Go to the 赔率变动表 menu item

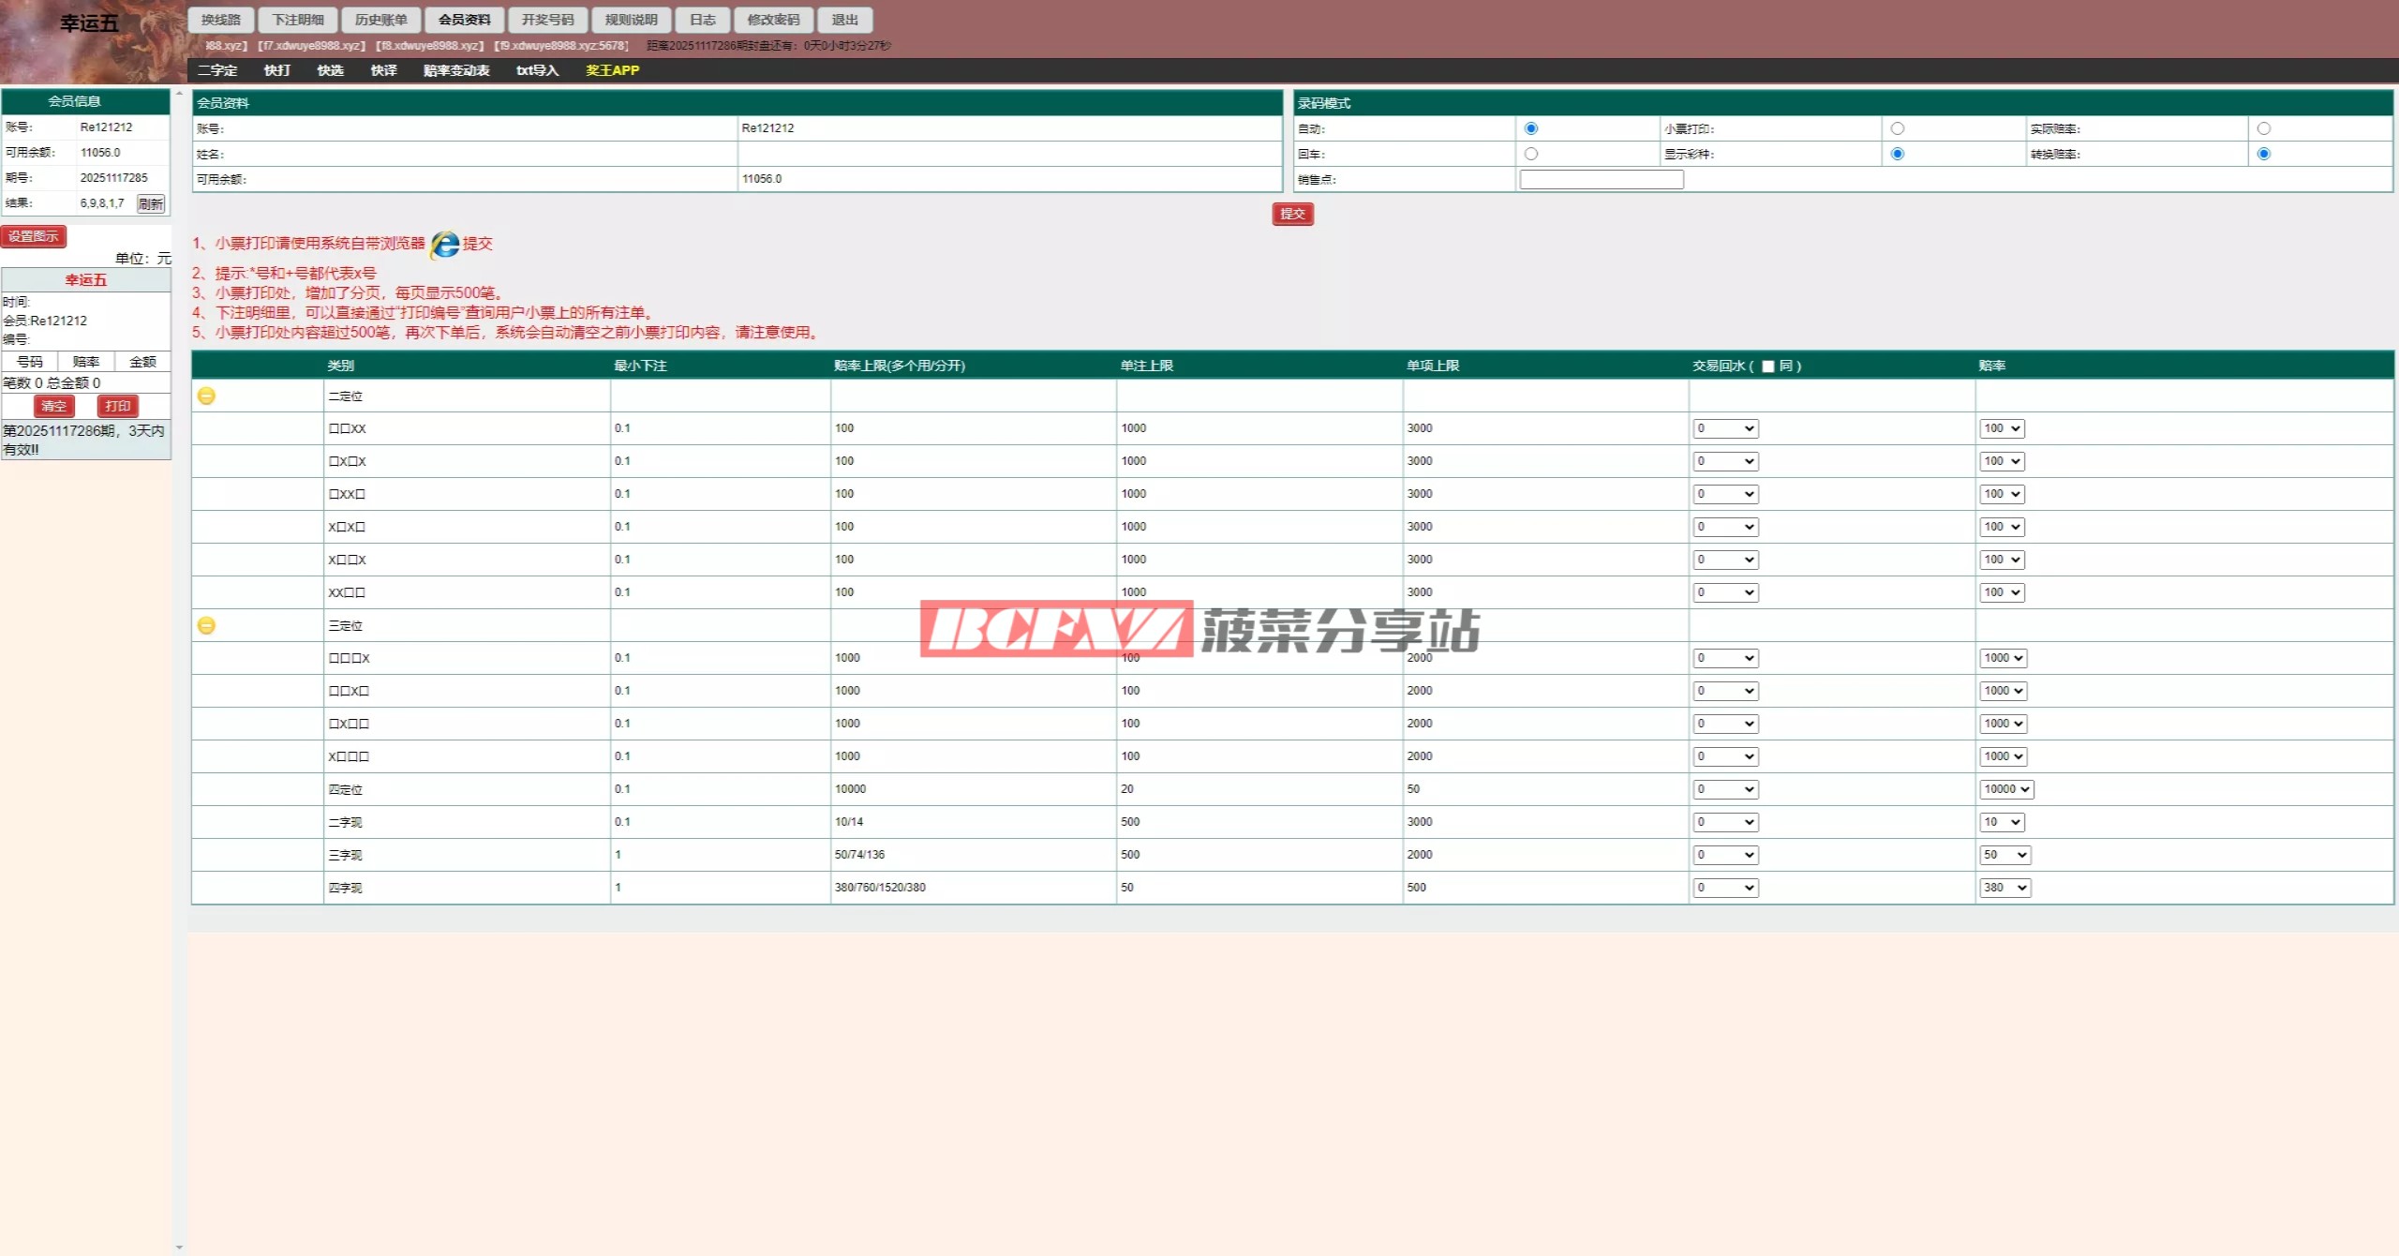pos(456,70)
